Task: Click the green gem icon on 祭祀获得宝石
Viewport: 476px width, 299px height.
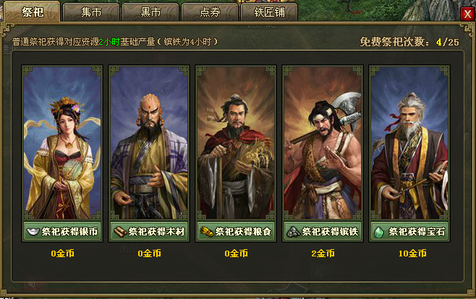Action: click(x=378, y=232)
